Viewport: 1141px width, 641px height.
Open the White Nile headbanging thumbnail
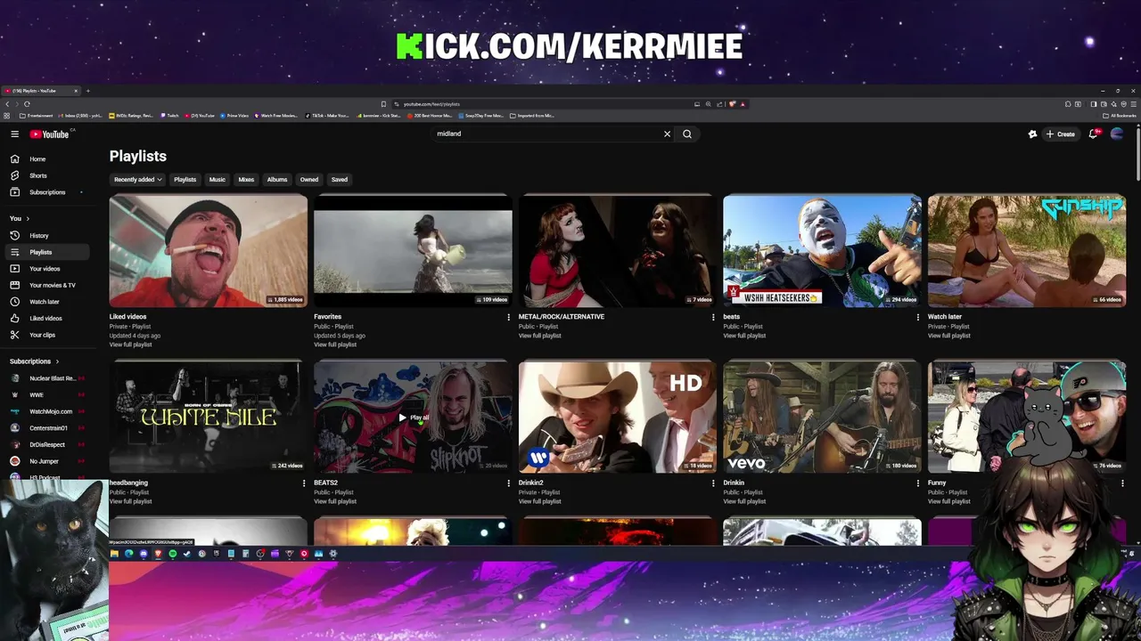tap(209, 417)
